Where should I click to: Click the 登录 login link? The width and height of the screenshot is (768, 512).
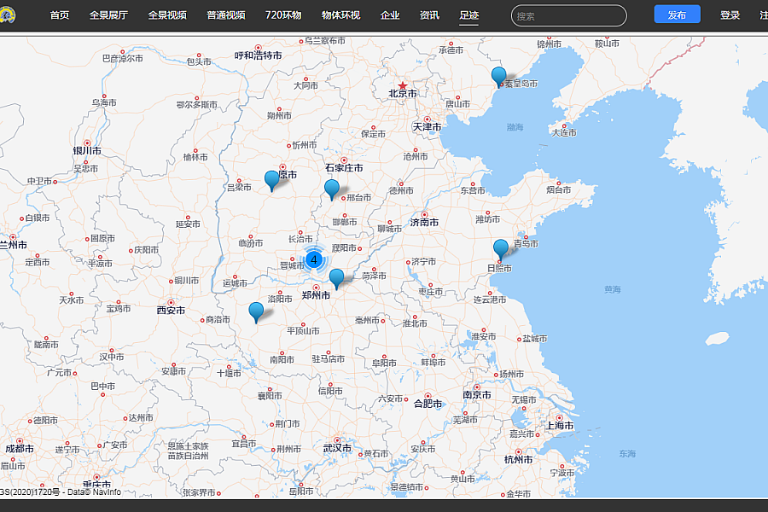730,15
